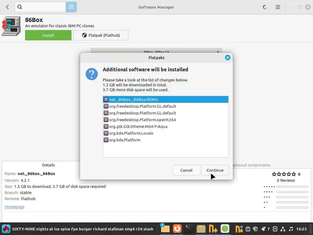Open the Optional components tab
The image size is (313, 235).
click(x=252, y=165)
